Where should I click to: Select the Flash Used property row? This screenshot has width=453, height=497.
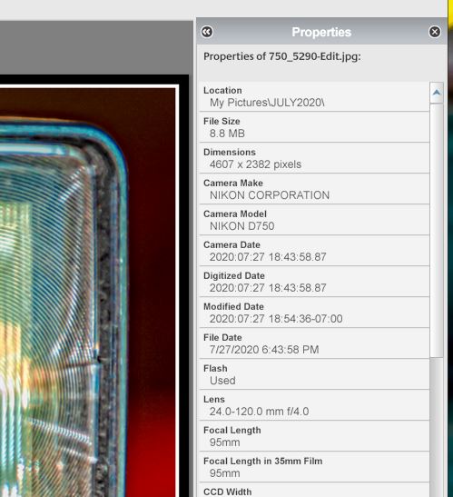click(x=314, y=374)
